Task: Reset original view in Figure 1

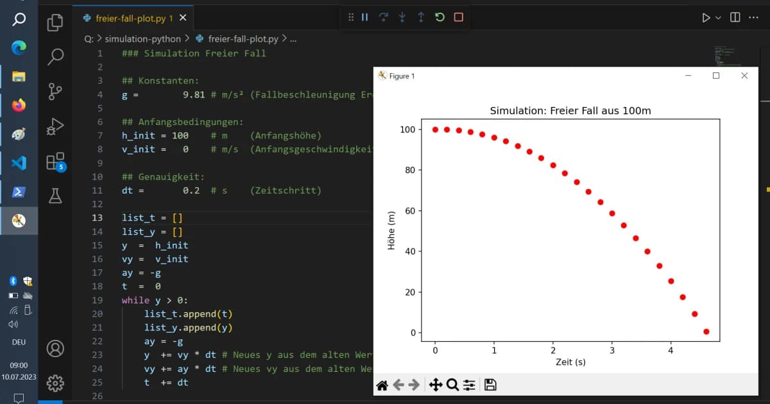Action: click(382, 385)
